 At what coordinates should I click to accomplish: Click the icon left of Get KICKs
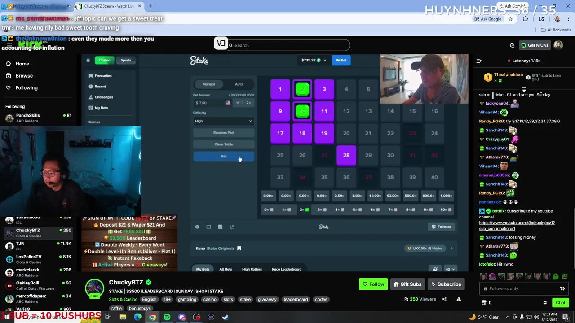512,45
